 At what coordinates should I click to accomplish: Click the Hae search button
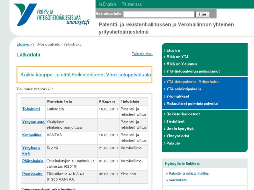tap(203, 14)
